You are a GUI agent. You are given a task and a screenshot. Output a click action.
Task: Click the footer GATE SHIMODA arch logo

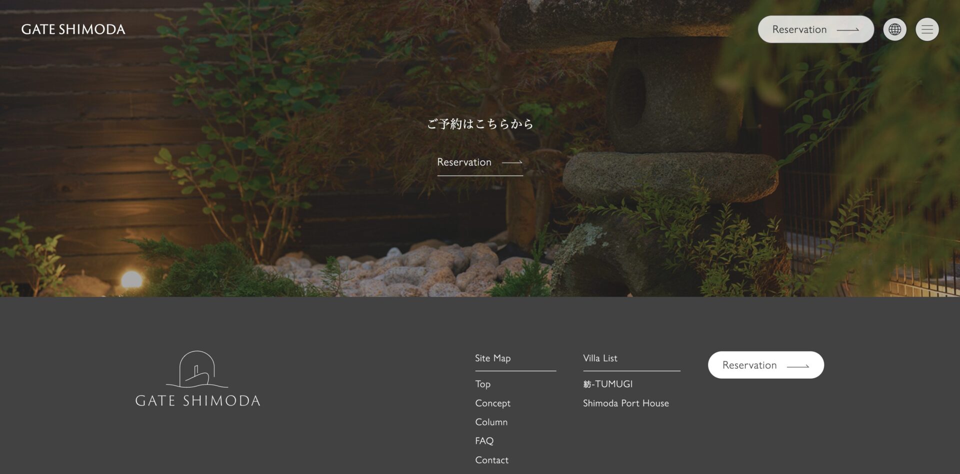pos(197,379)
